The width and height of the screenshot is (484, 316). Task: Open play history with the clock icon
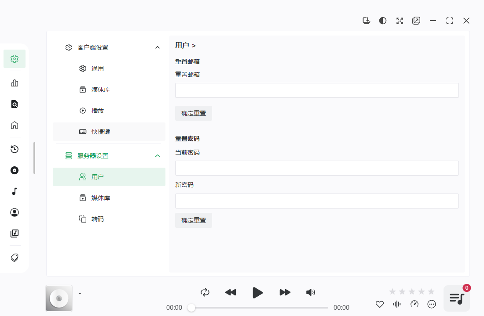[x=14, y=149]
